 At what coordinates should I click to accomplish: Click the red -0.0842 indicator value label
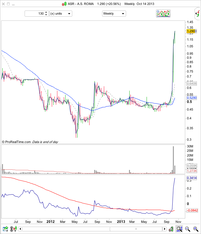tap(192, 210)
